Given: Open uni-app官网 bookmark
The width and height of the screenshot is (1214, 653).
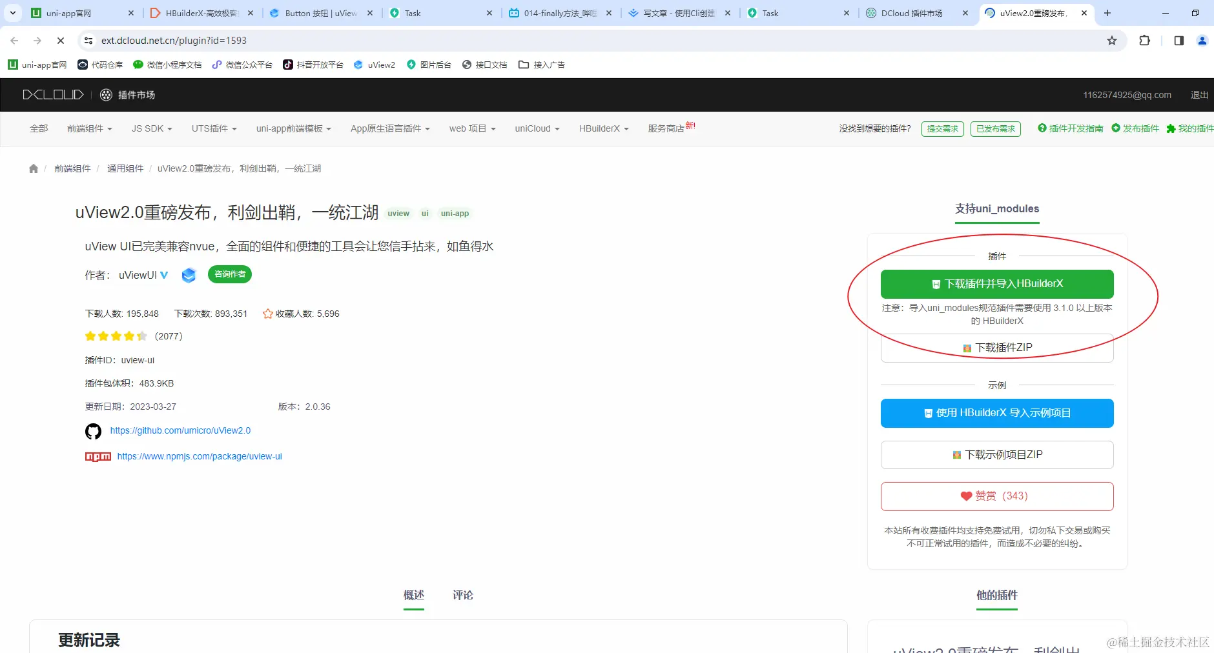Looking at the screenshot, I should [x=37, y=65].
